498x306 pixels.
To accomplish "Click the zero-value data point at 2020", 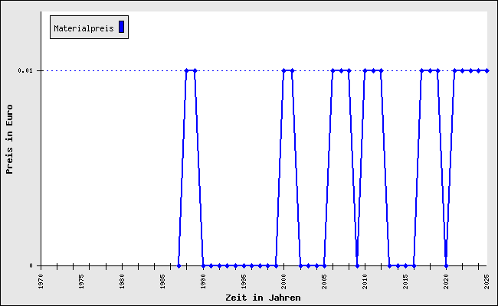I will 446,265.
